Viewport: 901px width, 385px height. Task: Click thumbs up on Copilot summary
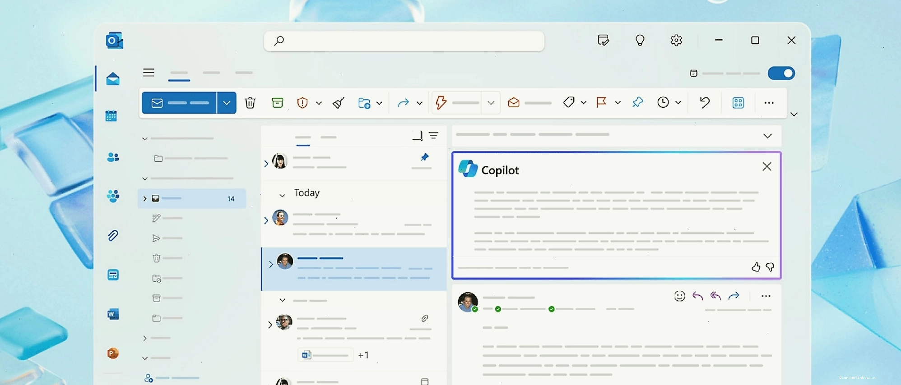(756, 267)
